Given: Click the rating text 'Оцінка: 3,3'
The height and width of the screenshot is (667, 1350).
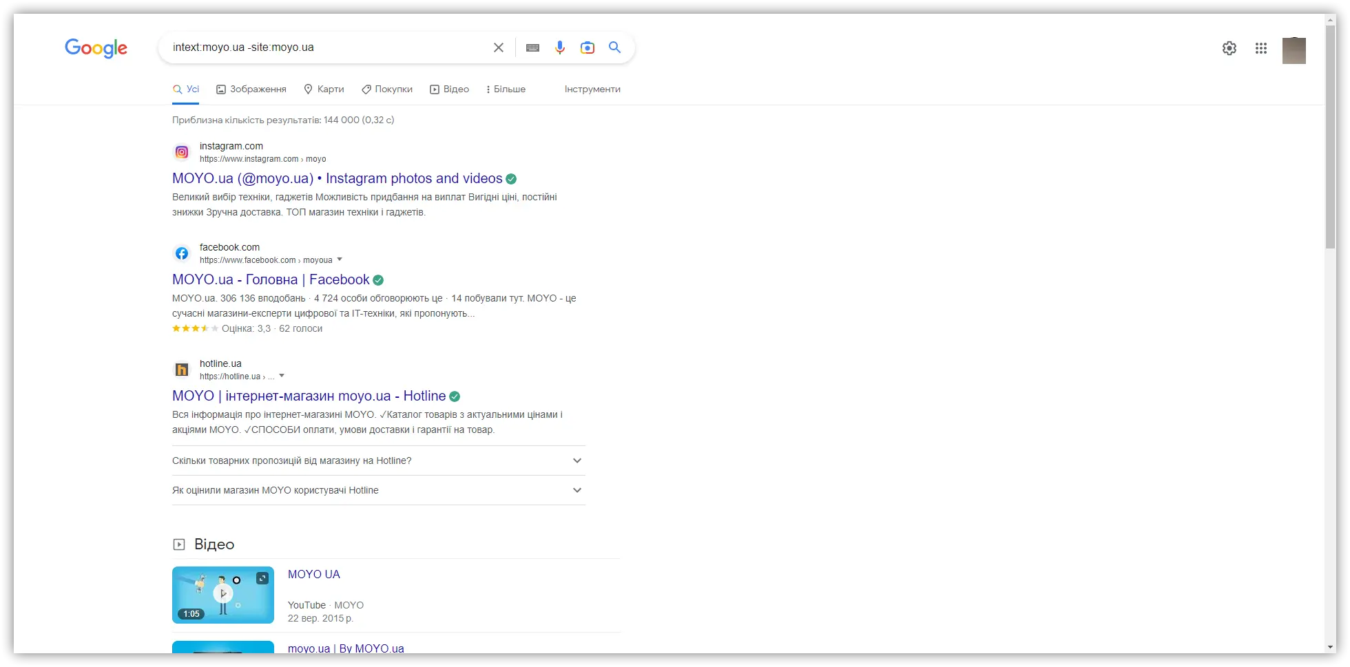Looking at the screenshot, I should pos(246,328).
